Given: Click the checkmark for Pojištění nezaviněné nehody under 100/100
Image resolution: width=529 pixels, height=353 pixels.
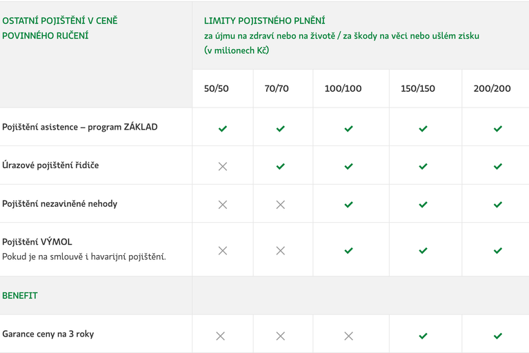Looking at the screenshot, I should [x=348, y=205].
